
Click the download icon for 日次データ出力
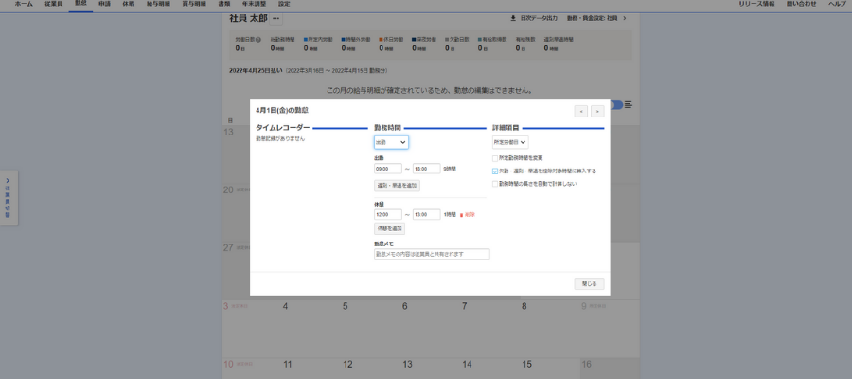(513, 18)
